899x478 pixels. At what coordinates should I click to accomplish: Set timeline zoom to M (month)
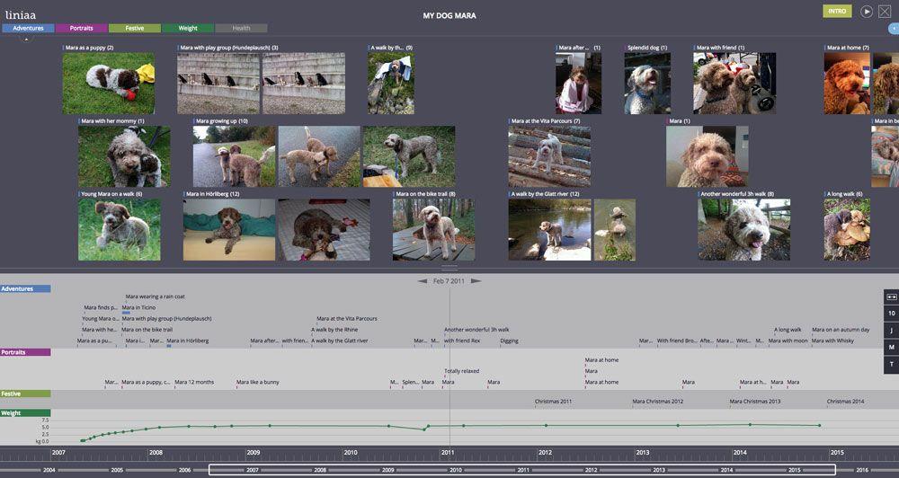point(892,348)
